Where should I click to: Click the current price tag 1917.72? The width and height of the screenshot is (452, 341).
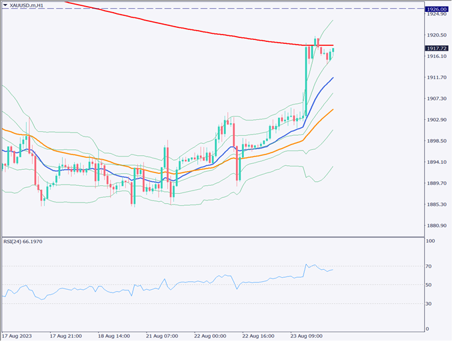[437, 48]
